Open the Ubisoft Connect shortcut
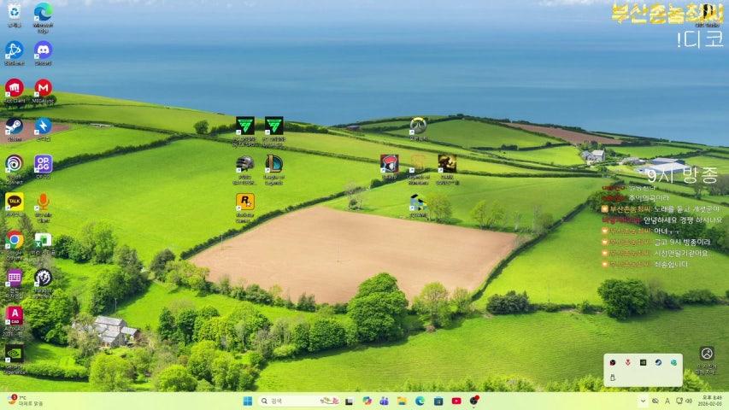The image size is (729, 410). click(x=14, y=163)
